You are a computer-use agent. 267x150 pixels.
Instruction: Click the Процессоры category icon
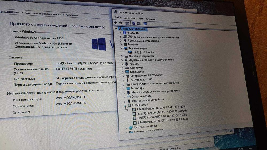(129, 105)
